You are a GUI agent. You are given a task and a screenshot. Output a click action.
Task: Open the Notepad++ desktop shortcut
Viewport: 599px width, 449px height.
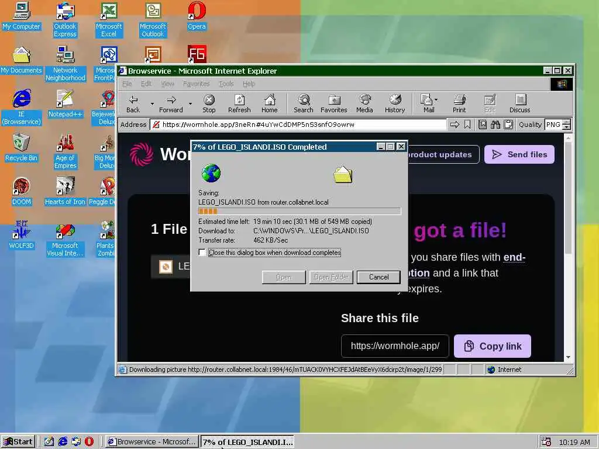[66, 104]
